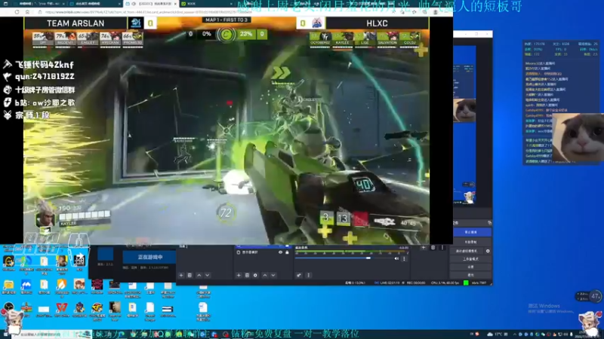Close the active bilibili browser tab
This screenshot has height=339, width=604.
(176, 4)
